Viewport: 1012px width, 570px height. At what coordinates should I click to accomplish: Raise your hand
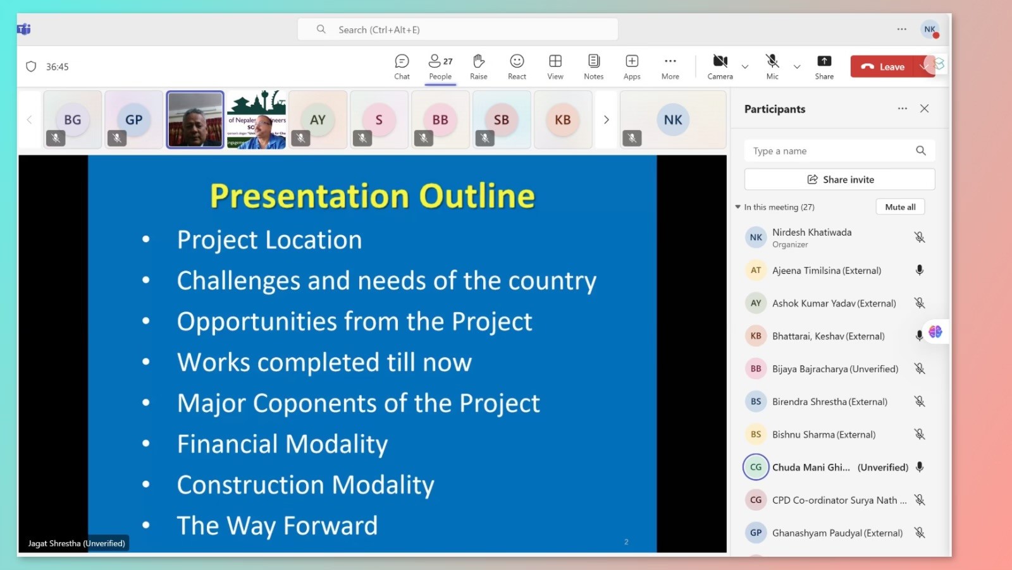point(479,66)
